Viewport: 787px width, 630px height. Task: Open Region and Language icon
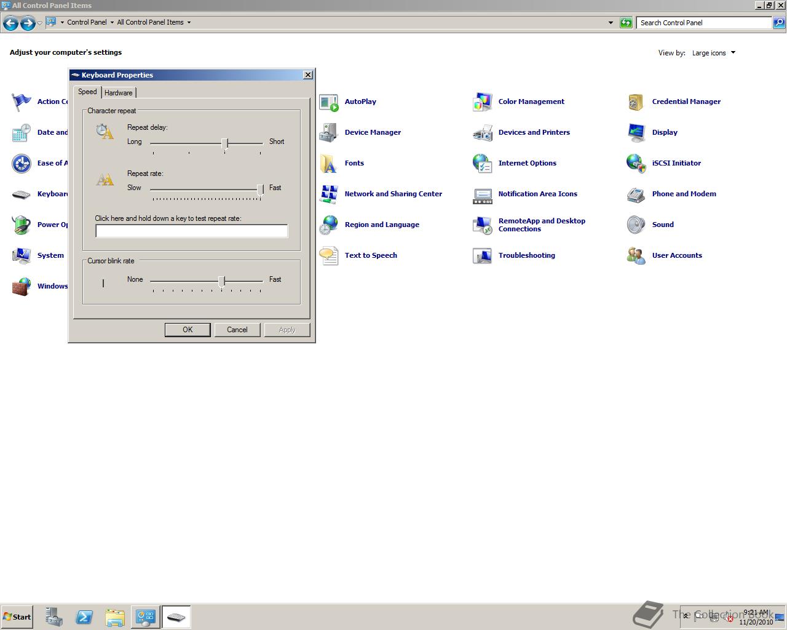pyautogui.click(x=329, y=225)
